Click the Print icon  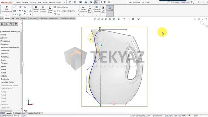86,2
